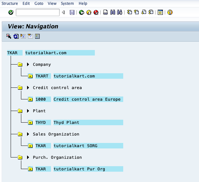Click the green Back arrow icon
The image size is (199, 182).
pos(82,13)
